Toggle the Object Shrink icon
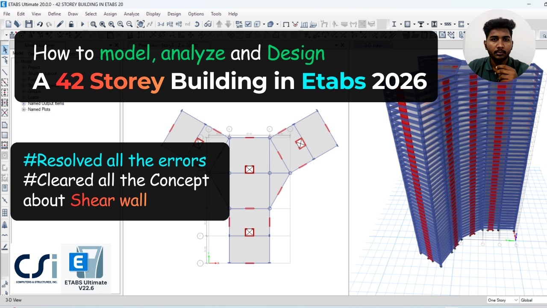This screenshot has height=308, width=547. click(x=238, y=24)
